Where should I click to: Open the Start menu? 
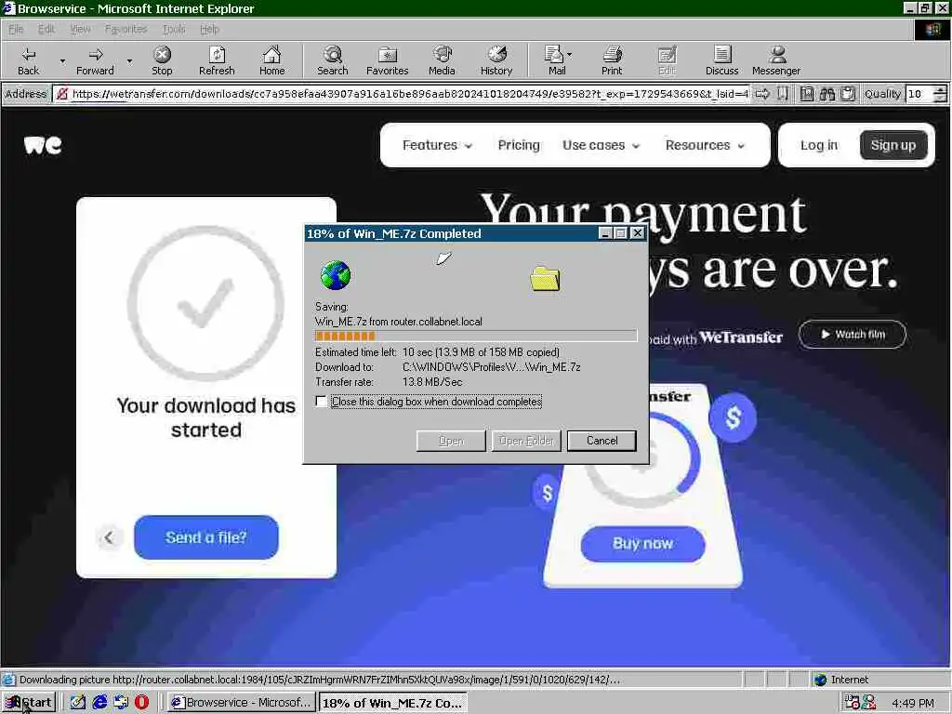[29, 703]
